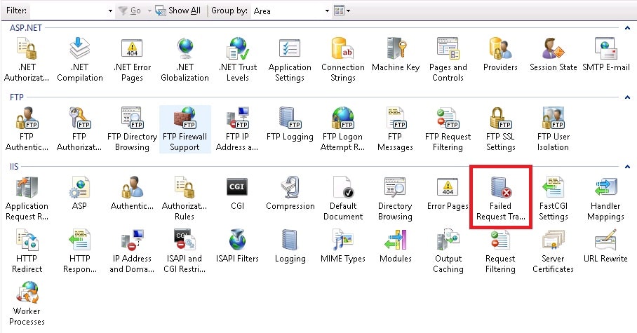The image size is (637, 333).
Task: Open ISAPI and CGI Restrictions
Action: click(x=185, y=251)
